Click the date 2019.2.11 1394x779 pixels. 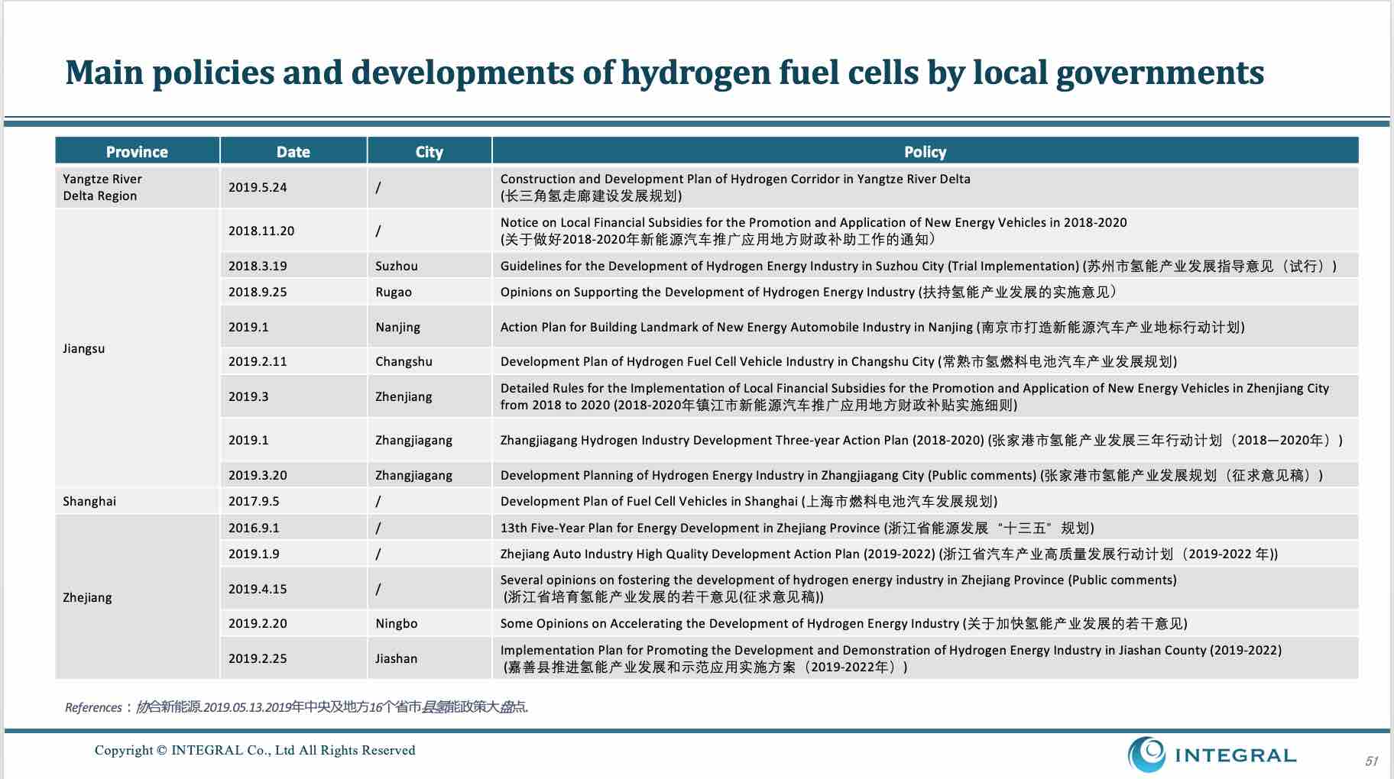[x=258, y=361]
